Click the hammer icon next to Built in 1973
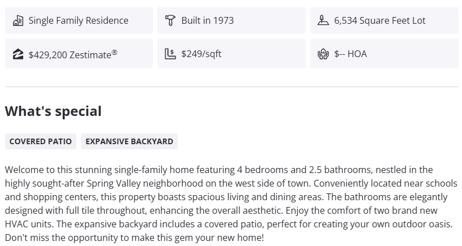 170,21
